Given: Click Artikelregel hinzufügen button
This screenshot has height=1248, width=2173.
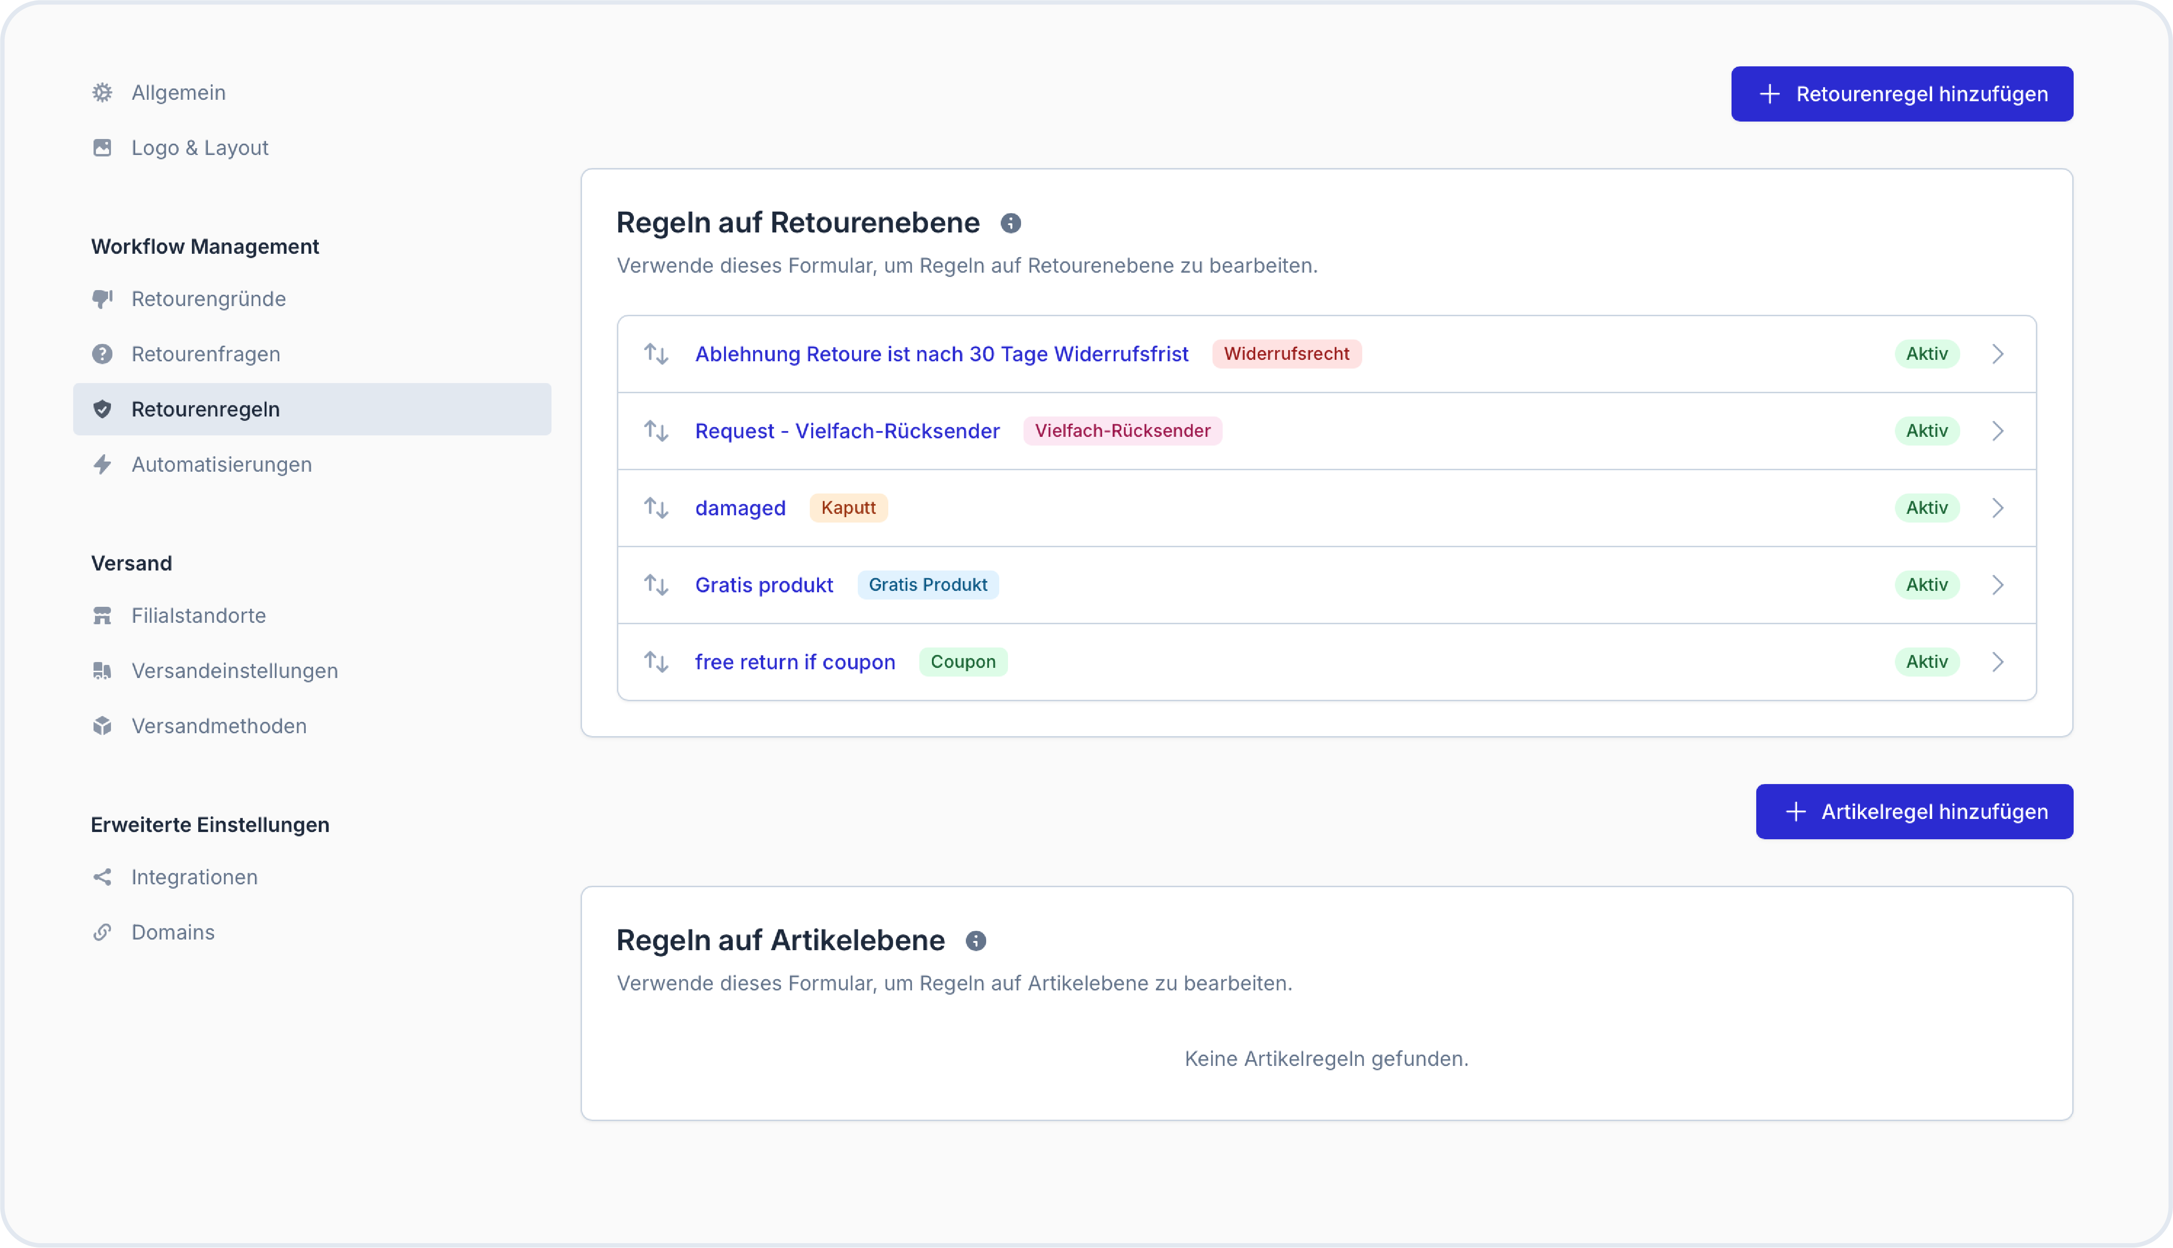Looking at the screenshot, I should (1913, 812).
